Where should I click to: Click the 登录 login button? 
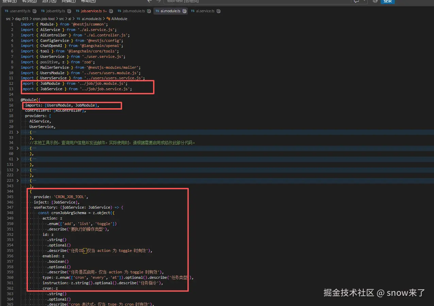[388, 1]
